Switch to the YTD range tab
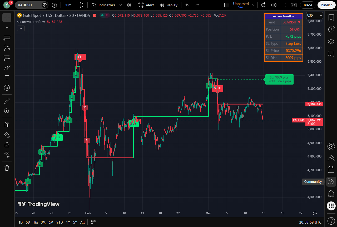 (x=60, y=222)
